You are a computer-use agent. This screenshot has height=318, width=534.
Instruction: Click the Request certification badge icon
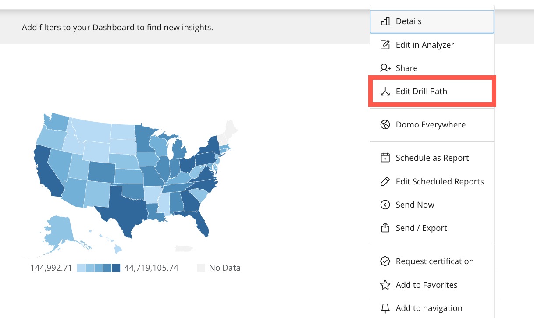385,261
